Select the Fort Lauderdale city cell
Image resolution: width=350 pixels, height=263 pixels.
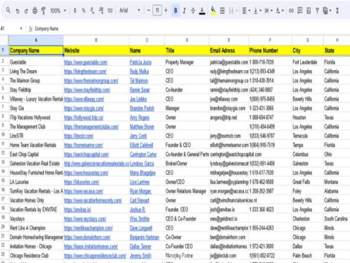point(307,62)
